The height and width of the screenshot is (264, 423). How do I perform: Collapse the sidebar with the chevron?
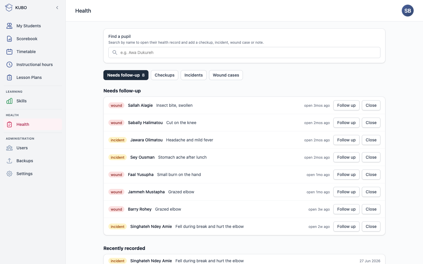click(57, 8)
